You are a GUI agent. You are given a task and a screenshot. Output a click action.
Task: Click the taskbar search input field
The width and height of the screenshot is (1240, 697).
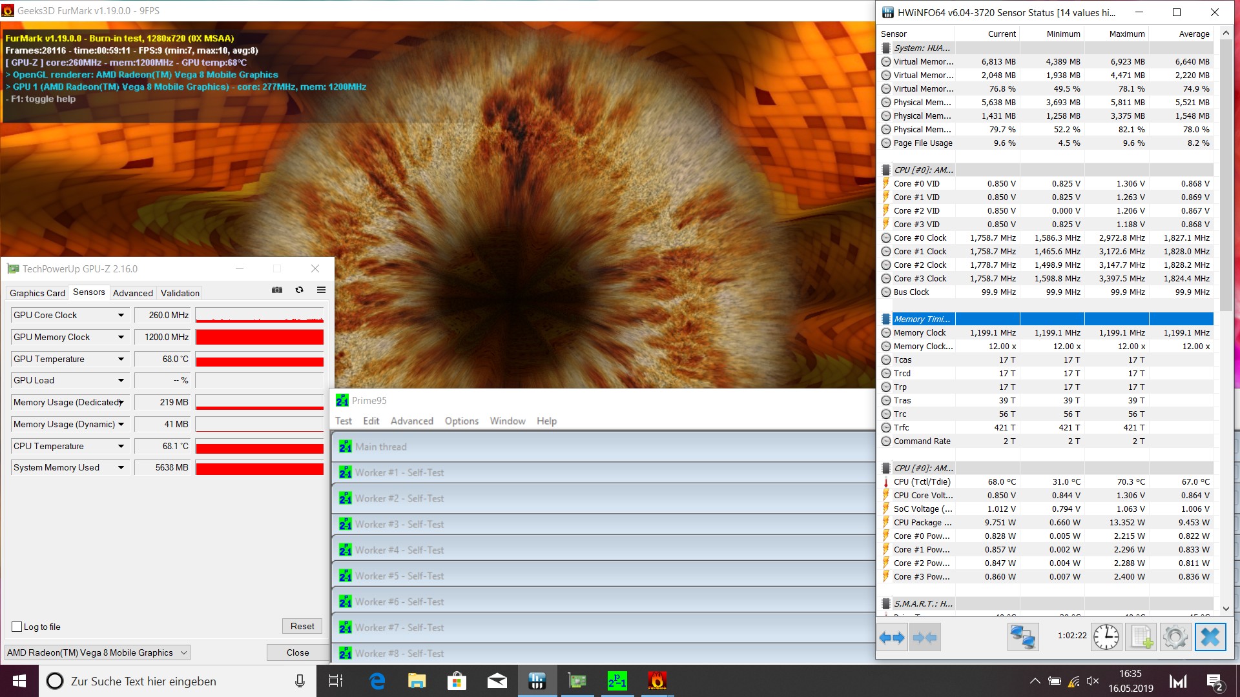click(178, 681)
